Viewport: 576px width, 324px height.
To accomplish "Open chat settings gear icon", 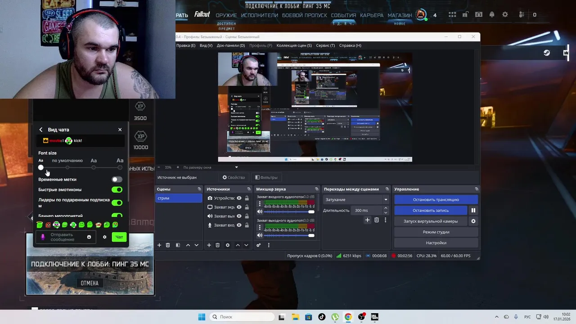I will [105, 237].
